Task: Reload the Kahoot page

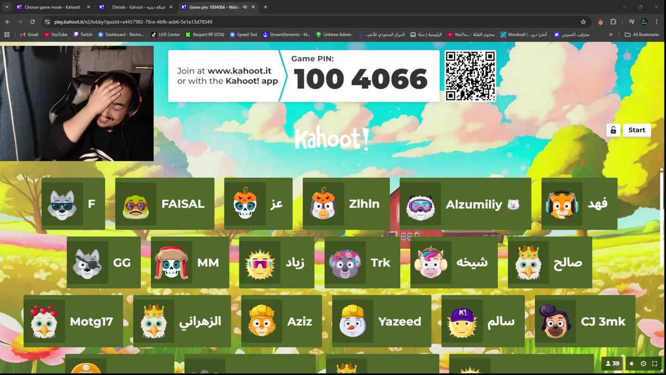Action: (32, 22)
